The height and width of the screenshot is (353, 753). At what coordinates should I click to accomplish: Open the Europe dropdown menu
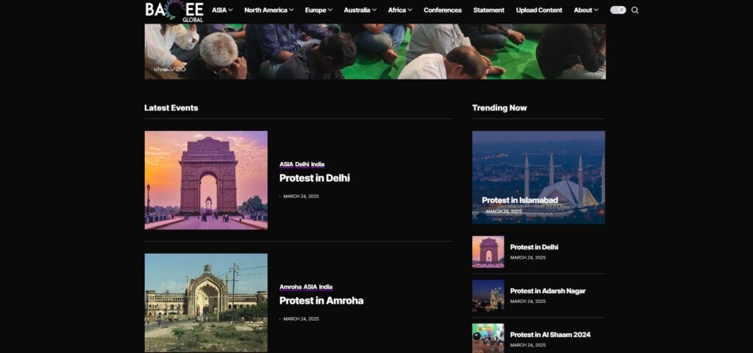tap(318, 10)
